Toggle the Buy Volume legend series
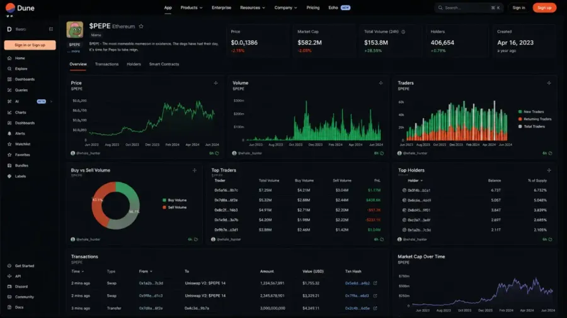 [x=175, y=200]
